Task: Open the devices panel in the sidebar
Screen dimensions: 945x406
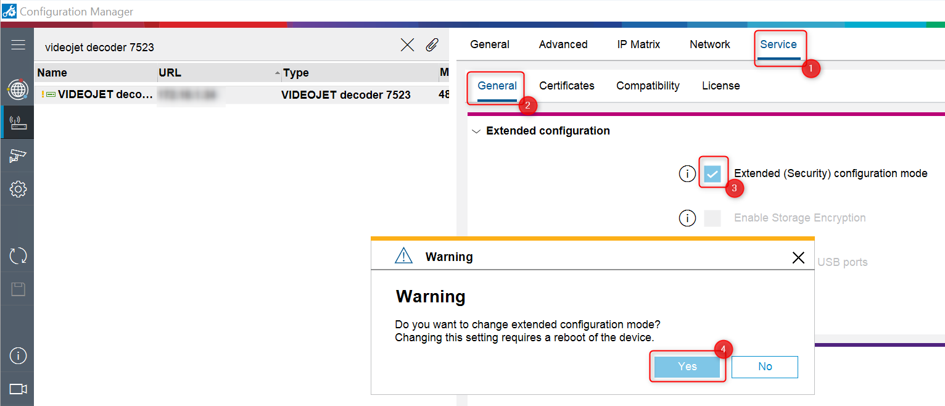Action: 18,122
